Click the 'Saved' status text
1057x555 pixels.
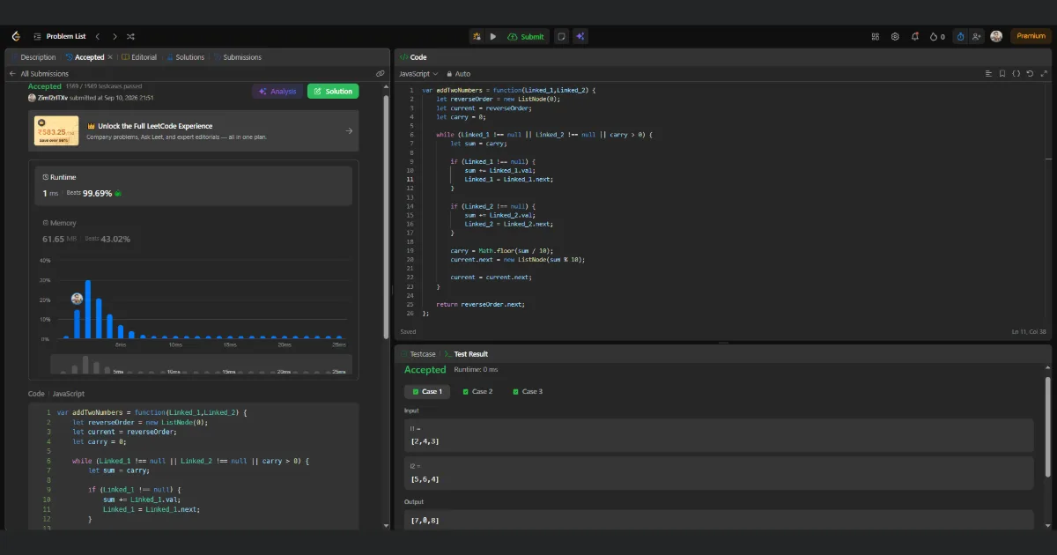(x=408, y=331)
